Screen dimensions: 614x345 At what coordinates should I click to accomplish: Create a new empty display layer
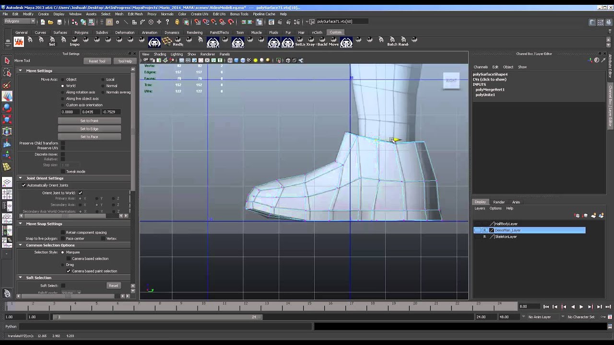coord(593,216)
